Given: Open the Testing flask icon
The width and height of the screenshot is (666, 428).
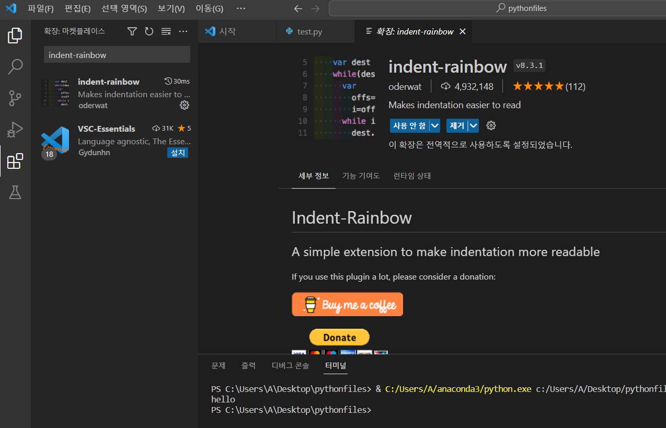Looking at the screenshot, I should pyautogui.click(x=15, y=192).
